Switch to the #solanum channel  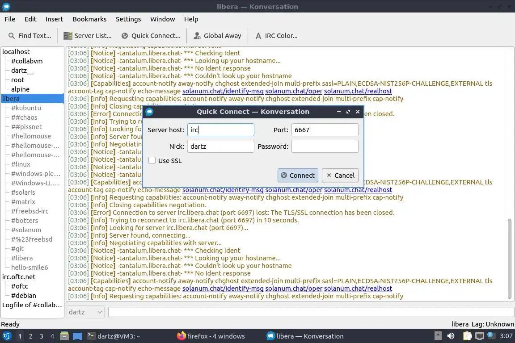tap(26, 230)
